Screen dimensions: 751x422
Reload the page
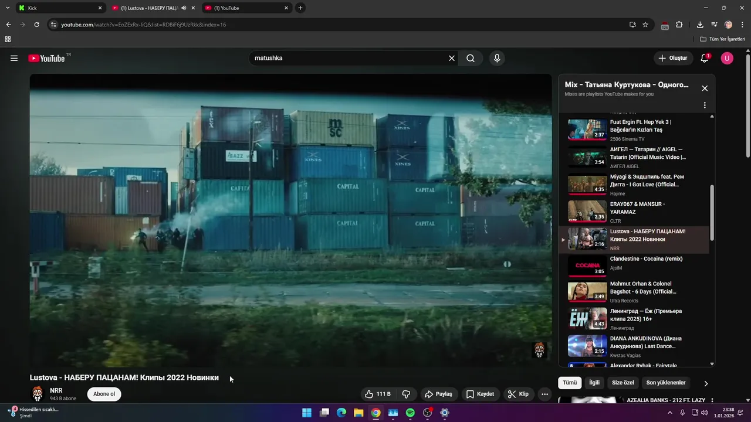pyautogui.click(x=36, y=25)
